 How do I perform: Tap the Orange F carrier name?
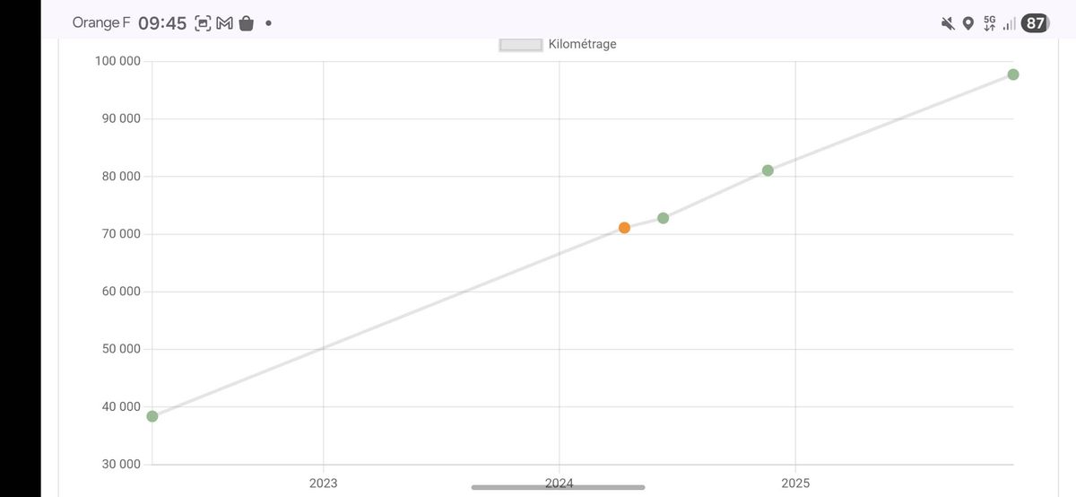101,23
